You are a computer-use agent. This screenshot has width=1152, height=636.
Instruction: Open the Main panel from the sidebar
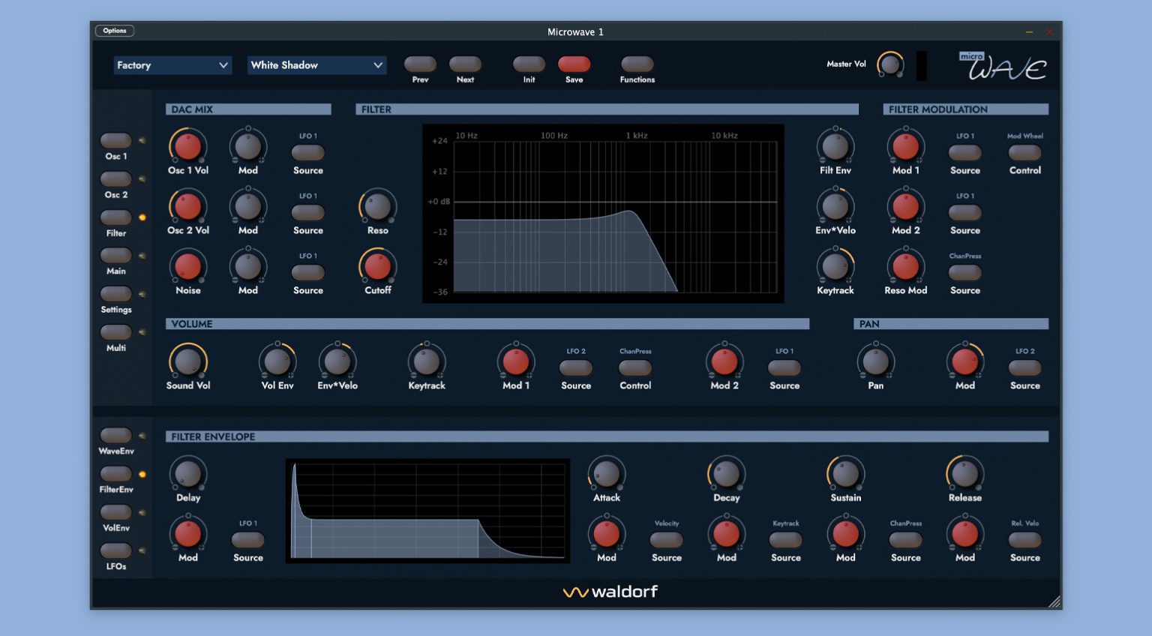pyautogui.click(x=115, y=255)
